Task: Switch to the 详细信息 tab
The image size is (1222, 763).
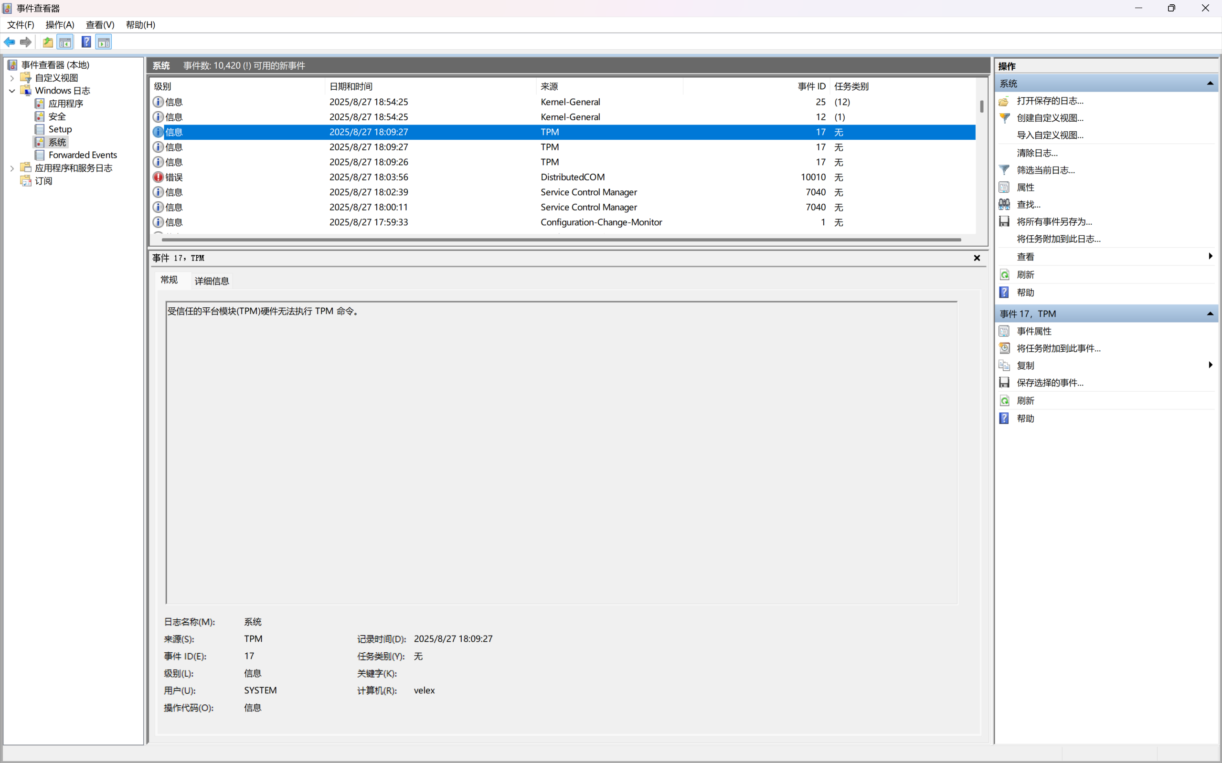Action: pos(212,281)
